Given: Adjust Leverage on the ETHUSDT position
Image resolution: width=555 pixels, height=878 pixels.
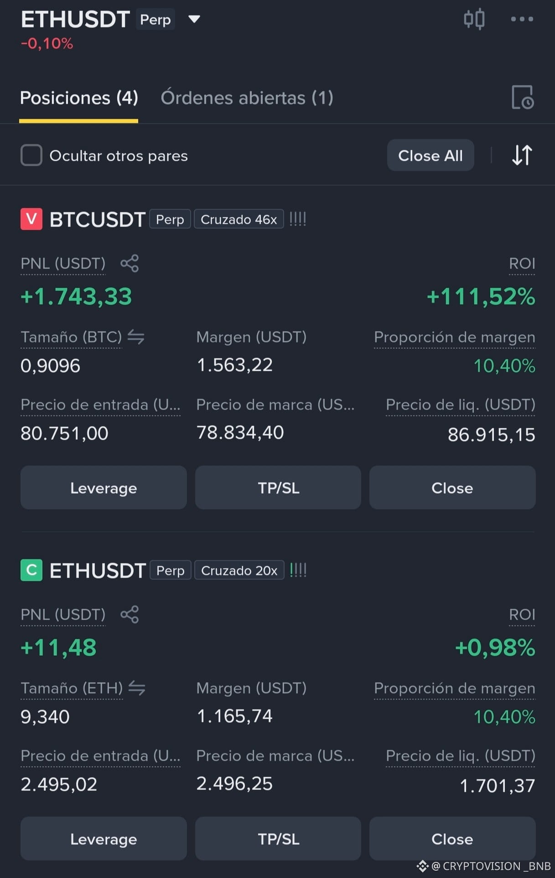Looking at the screenshot, I should coord(104,839).
